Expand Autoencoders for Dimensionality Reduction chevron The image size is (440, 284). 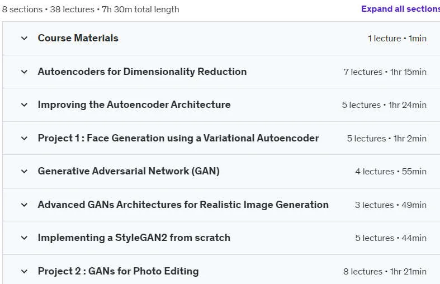[24, 72]
